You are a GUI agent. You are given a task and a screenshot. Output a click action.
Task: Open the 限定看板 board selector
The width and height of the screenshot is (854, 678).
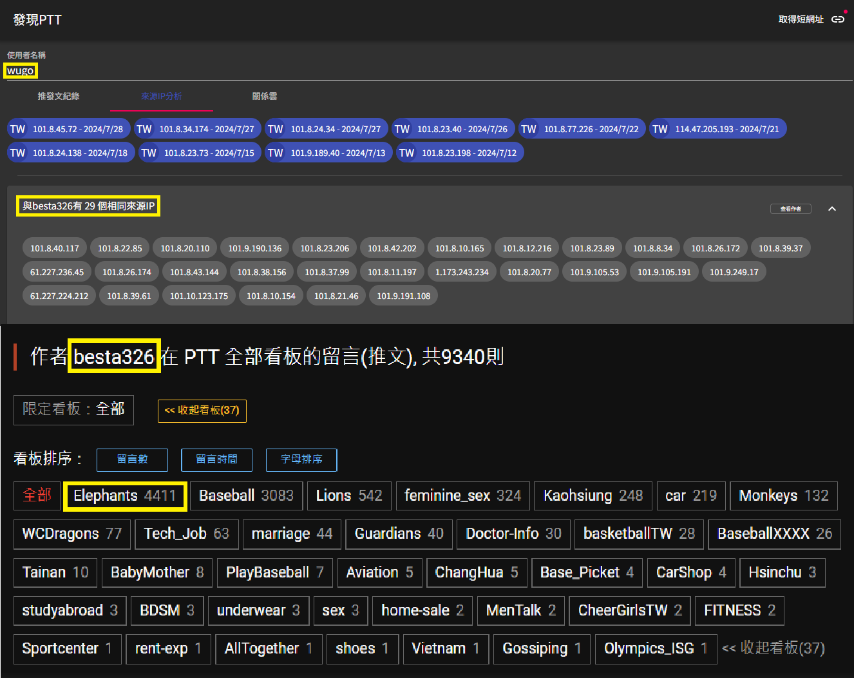[73, 410]
